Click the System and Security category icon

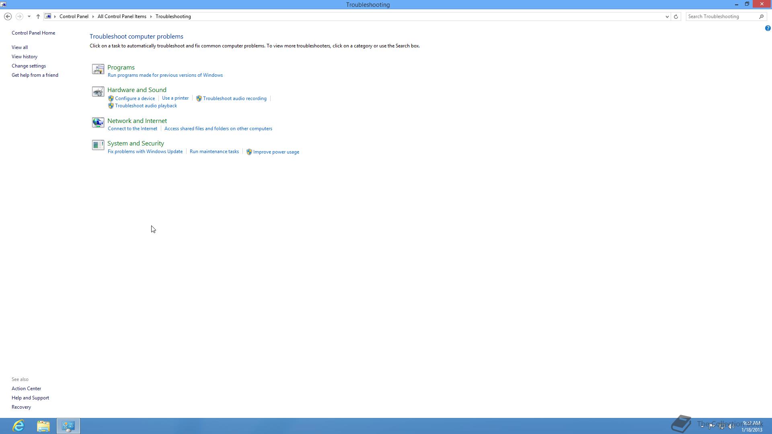pyautogui.click(x=98, y=145)
